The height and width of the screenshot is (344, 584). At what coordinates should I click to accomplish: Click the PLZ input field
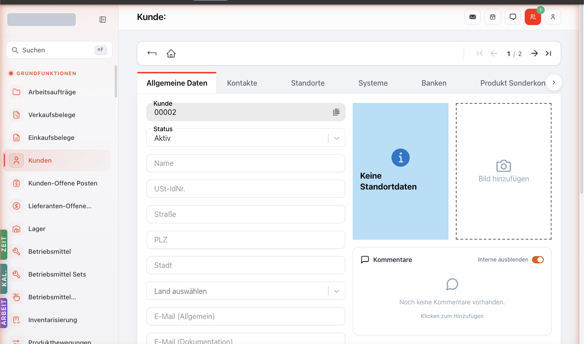[x=246, y=240]
